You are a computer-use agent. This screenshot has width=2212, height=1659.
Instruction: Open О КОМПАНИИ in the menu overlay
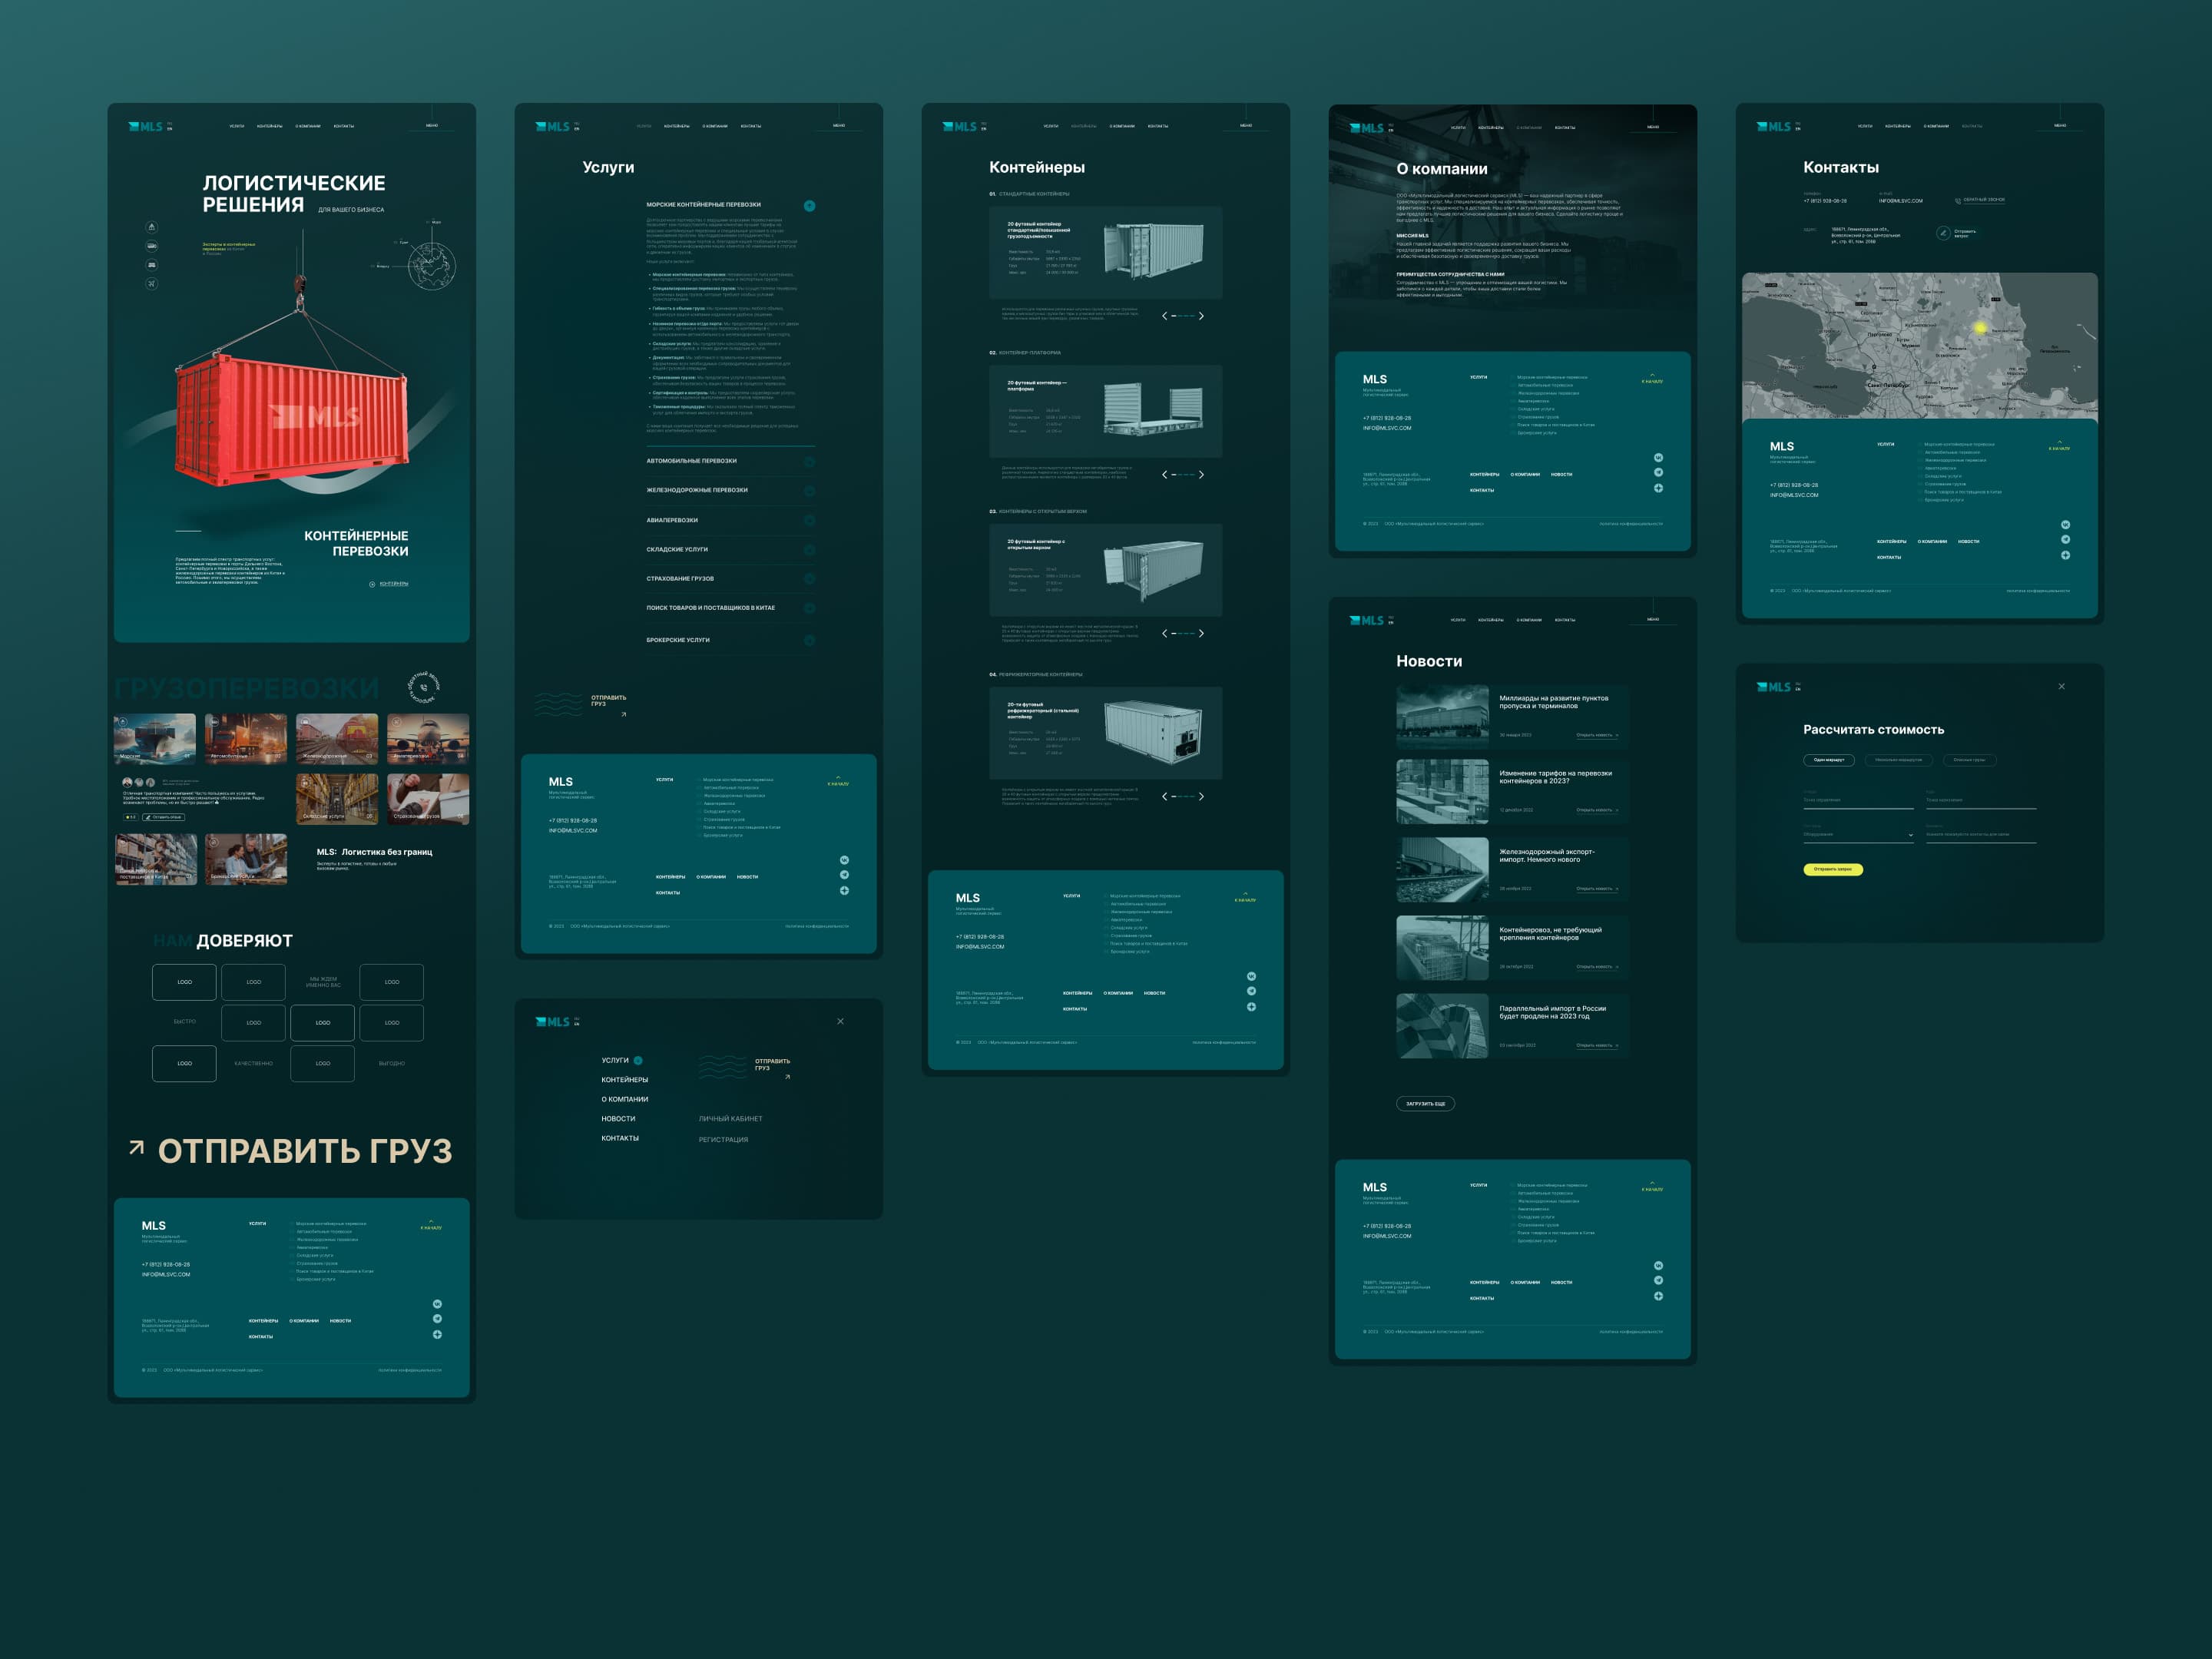pyautogui.click(x=625, y=1099)
